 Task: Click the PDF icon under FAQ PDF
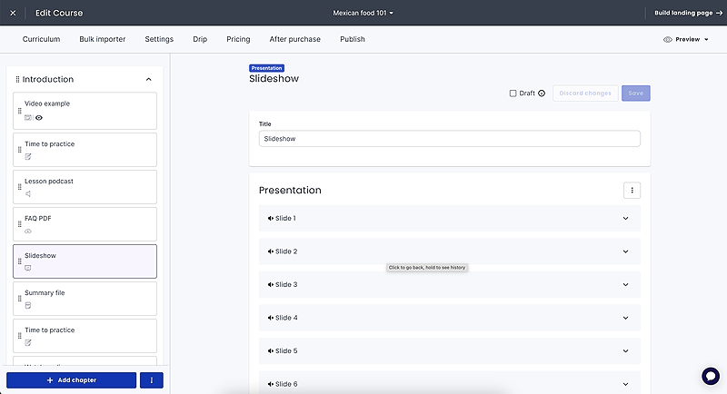point(28,231)
